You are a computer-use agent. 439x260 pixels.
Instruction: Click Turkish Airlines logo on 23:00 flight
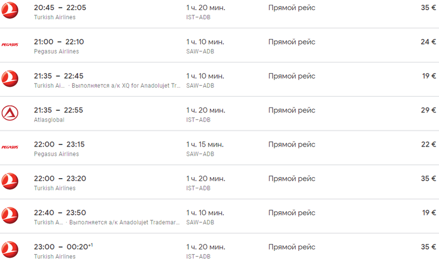point(10,250)
